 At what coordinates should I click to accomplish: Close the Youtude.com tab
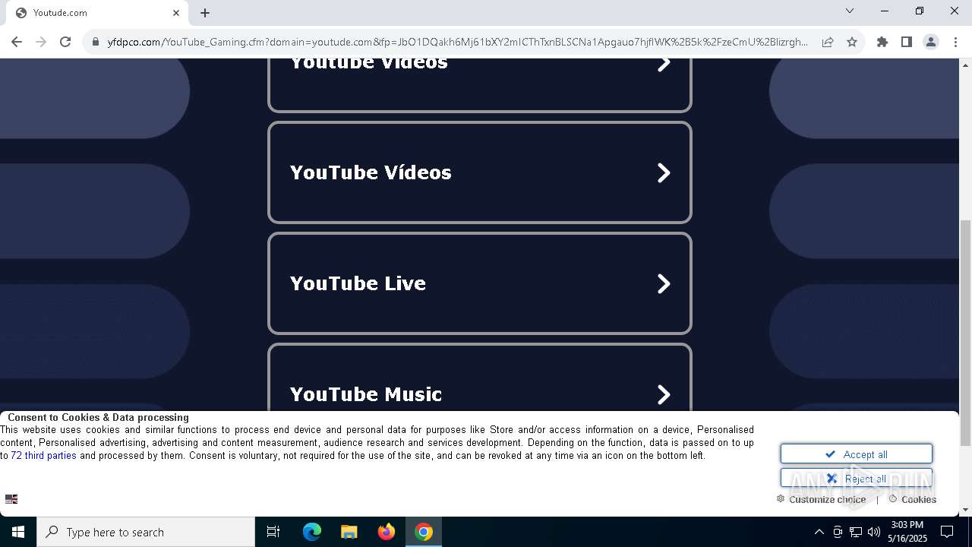[x=176, y=13]
